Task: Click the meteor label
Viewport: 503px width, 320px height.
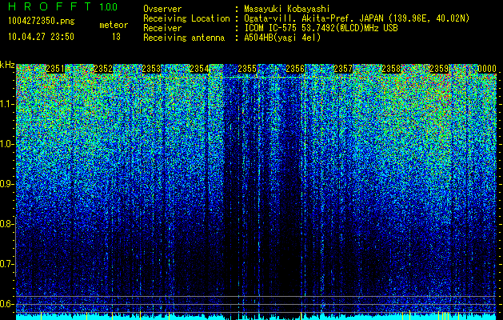Action: [x=114, y=25]
